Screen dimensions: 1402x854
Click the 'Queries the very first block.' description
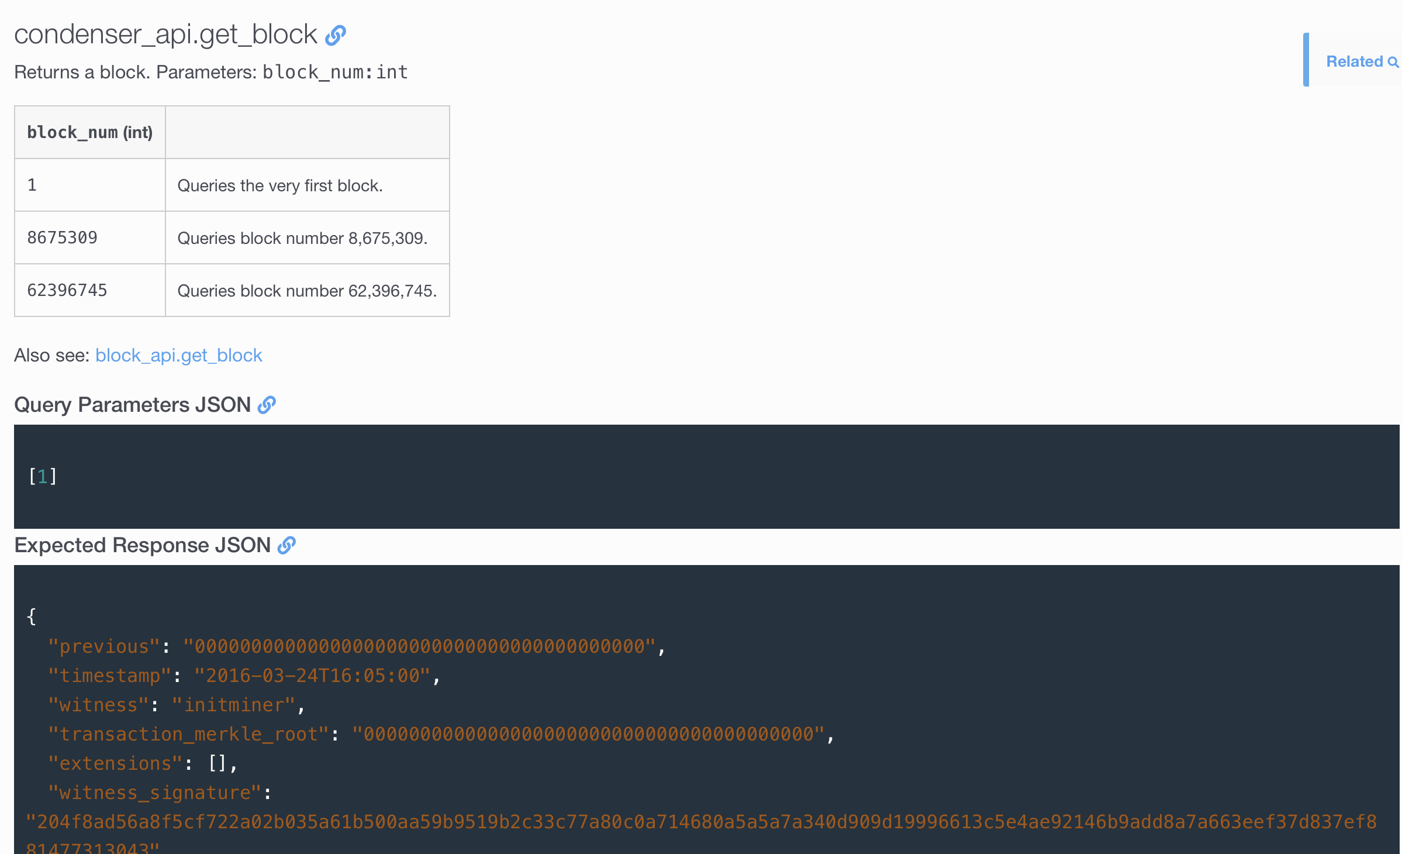[x=279, y=185]
